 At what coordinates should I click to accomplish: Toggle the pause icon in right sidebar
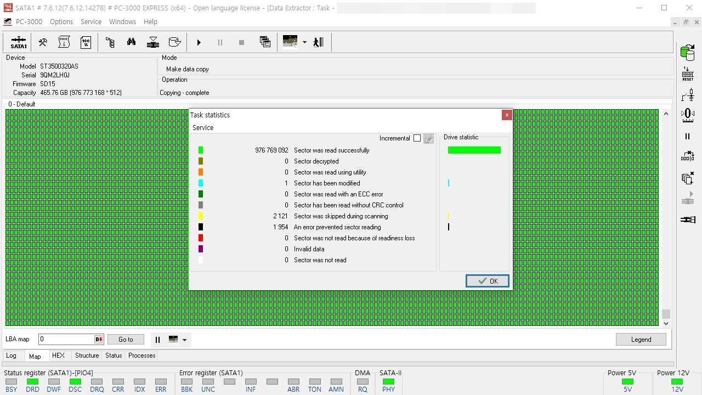coord(687,137)
